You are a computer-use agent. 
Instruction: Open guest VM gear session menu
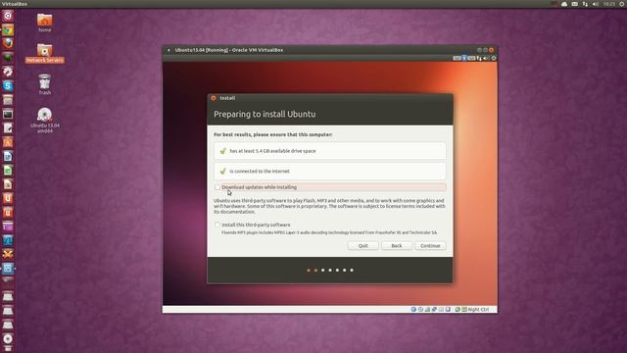point(494,59)
